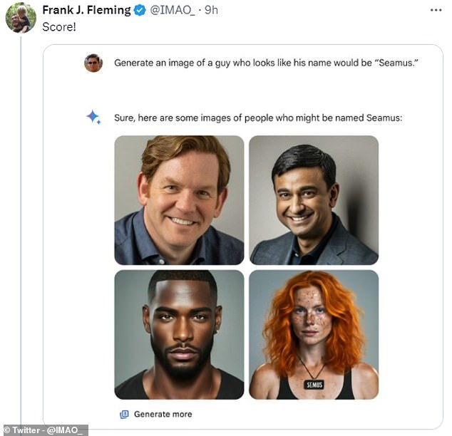
Task: Click Frank J. Fleming display name
Action: point(86,11)
